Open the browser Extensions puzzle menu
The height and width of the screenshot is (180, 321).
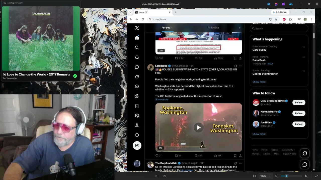point(290,19)
